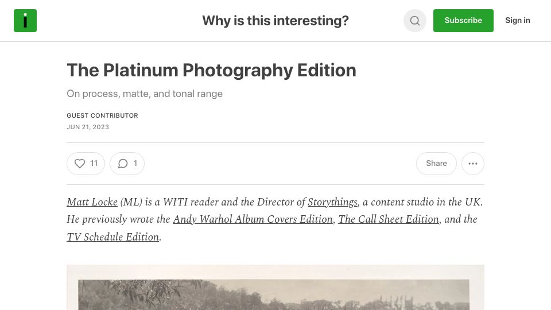
Task: Open The Call Sheet Edition link
Action: pos(389,219)
